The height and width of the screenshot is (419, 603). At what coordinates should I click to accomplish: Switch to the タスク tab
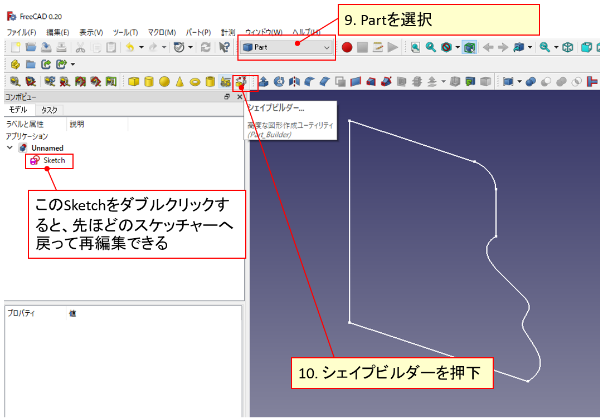(x=49, y=110)
